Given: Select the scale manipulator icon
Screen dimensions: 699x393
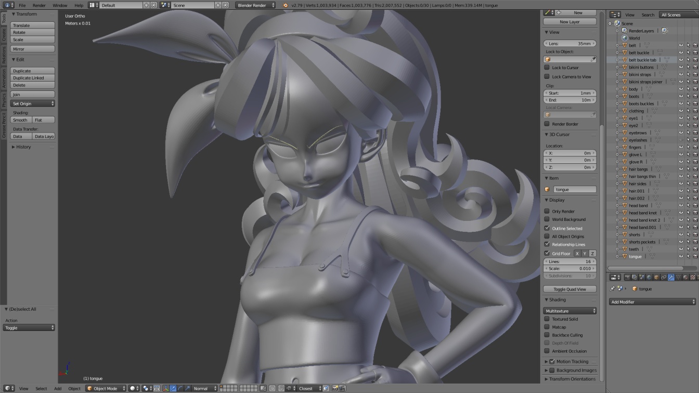Looking at the screenshot, I should pyautogui.click(x=188, y=388).
